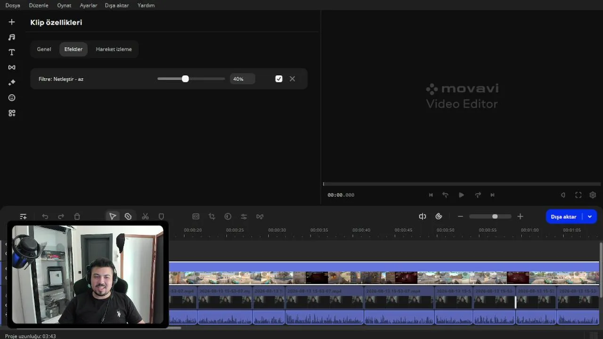Click the transition wizard icon in timeline toolbar

260,217
